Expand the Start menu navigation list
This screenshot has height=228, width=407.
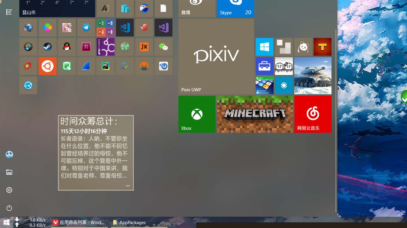tap(9, 12)
